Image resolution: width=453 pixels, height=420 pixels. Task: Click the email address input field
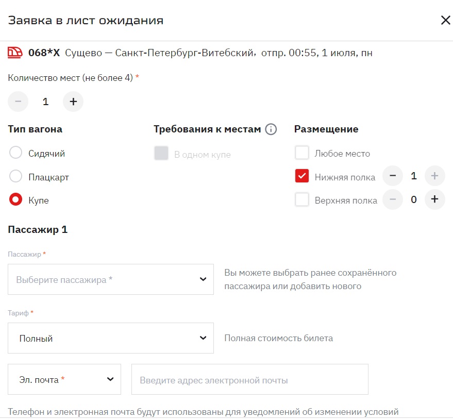249,380
